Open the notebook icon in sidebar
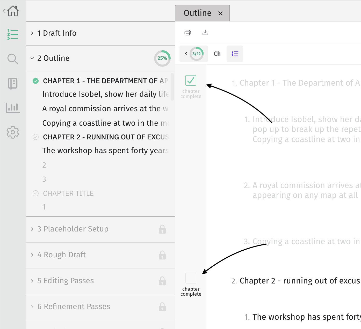This screenshot has height=329, width=361. click(x=13, y=84)
